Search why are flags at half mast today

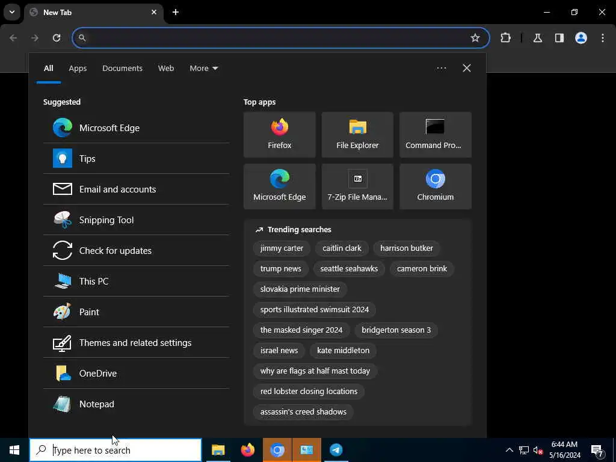click(315, 371)
